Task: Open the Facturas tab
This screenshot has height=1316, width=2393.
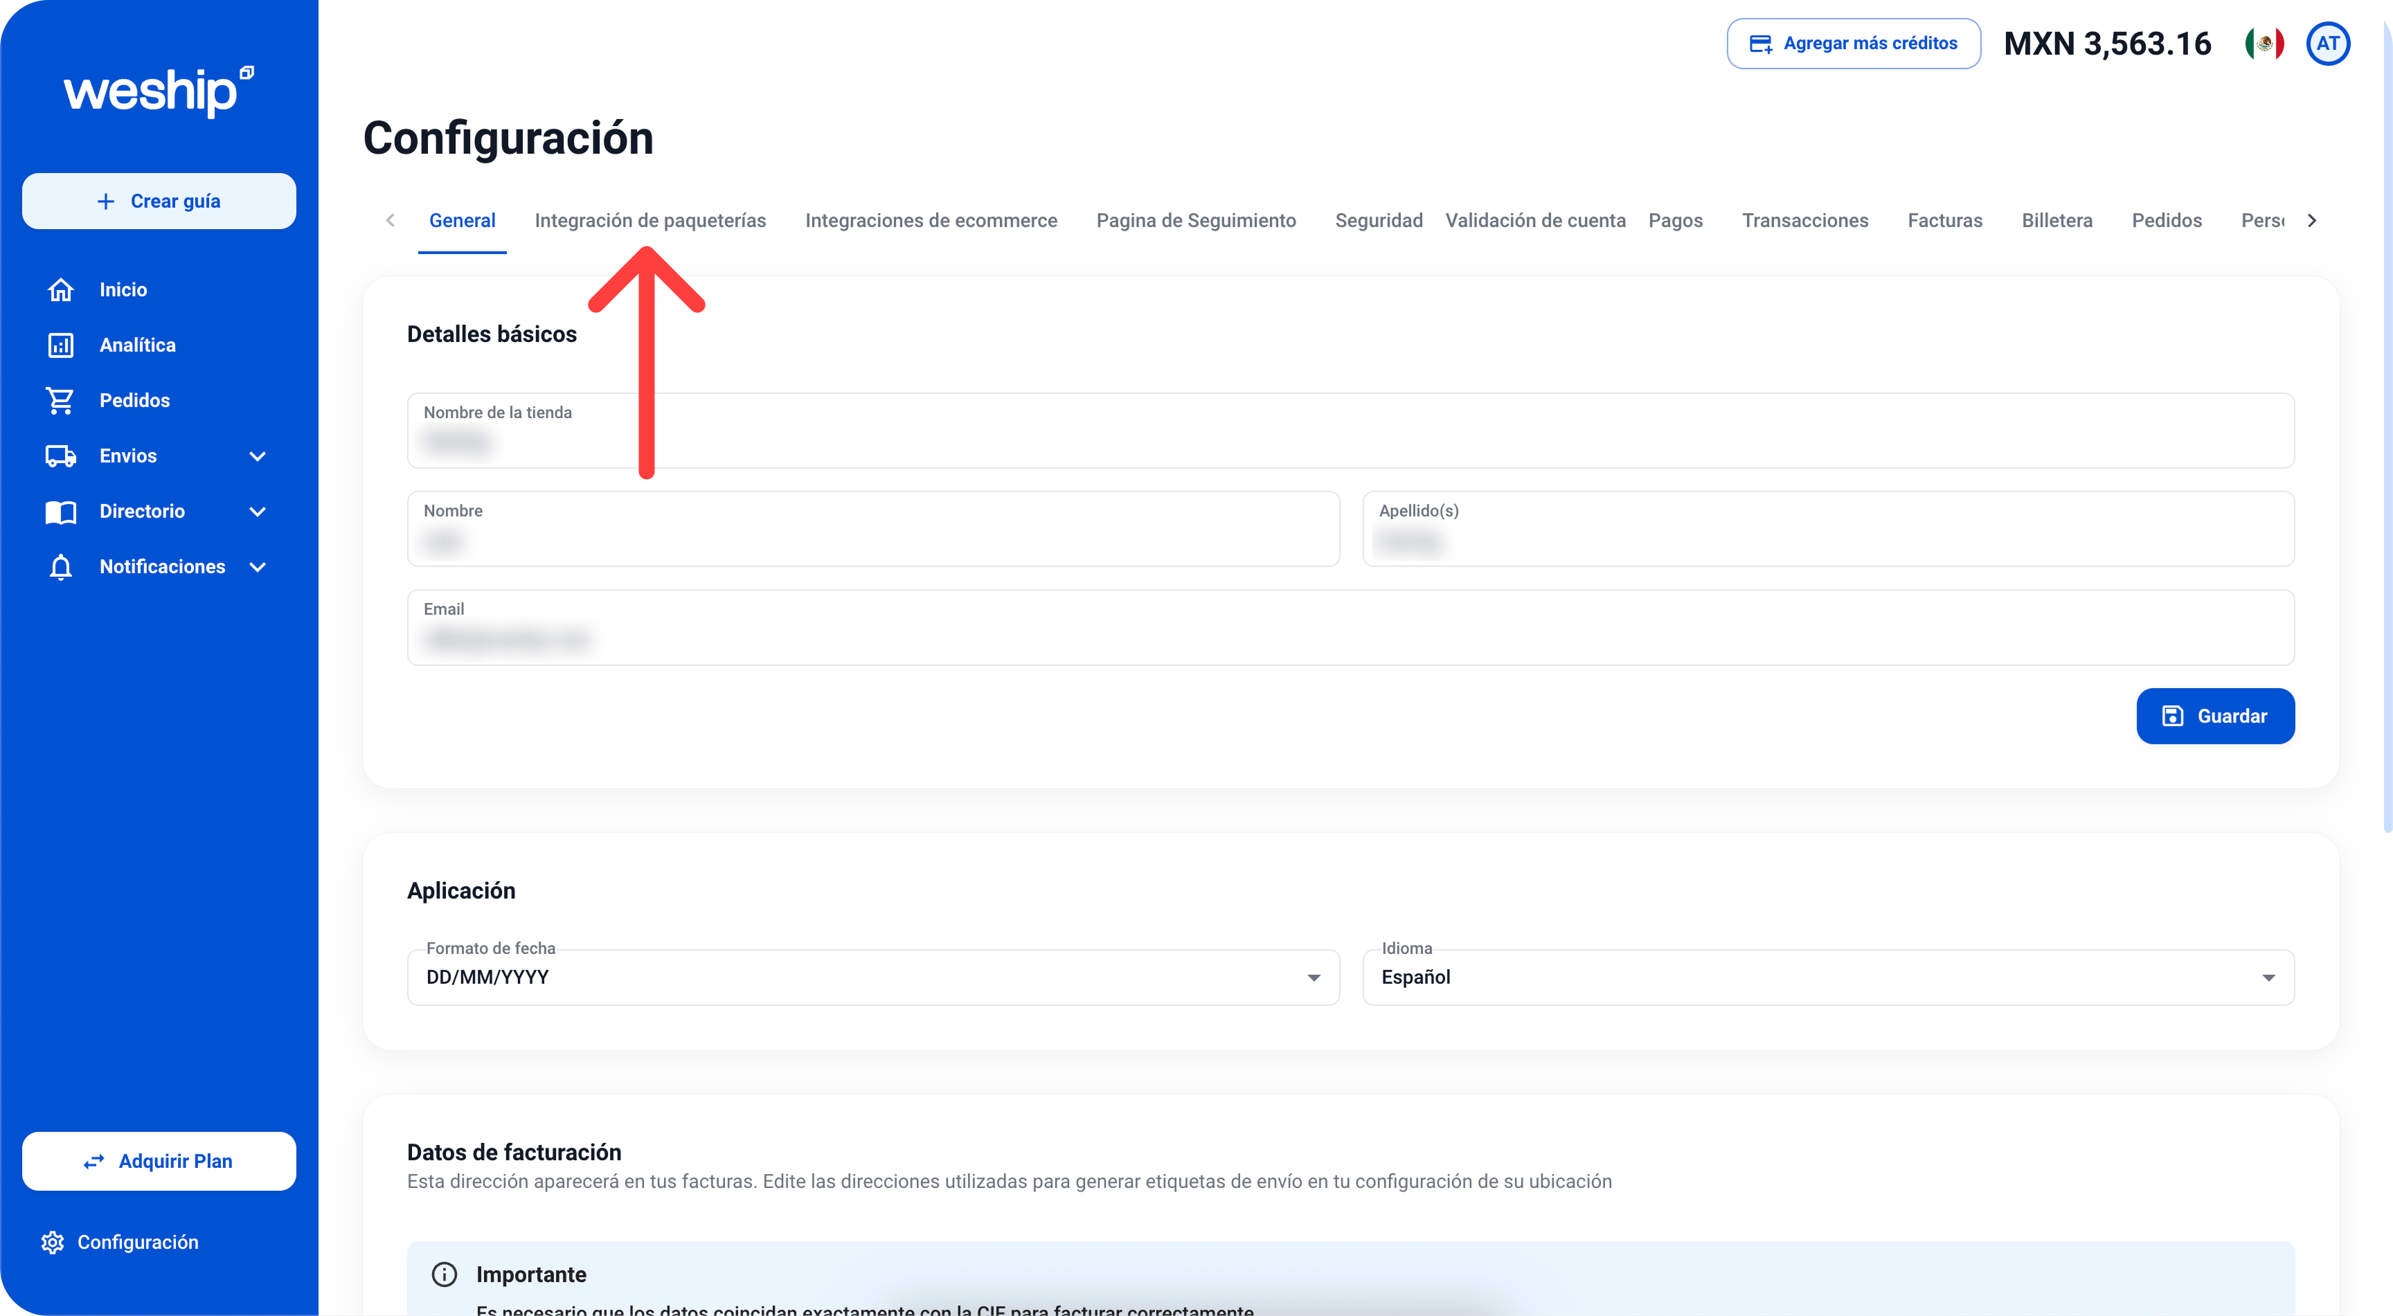Action: (x=1944, y=221)
